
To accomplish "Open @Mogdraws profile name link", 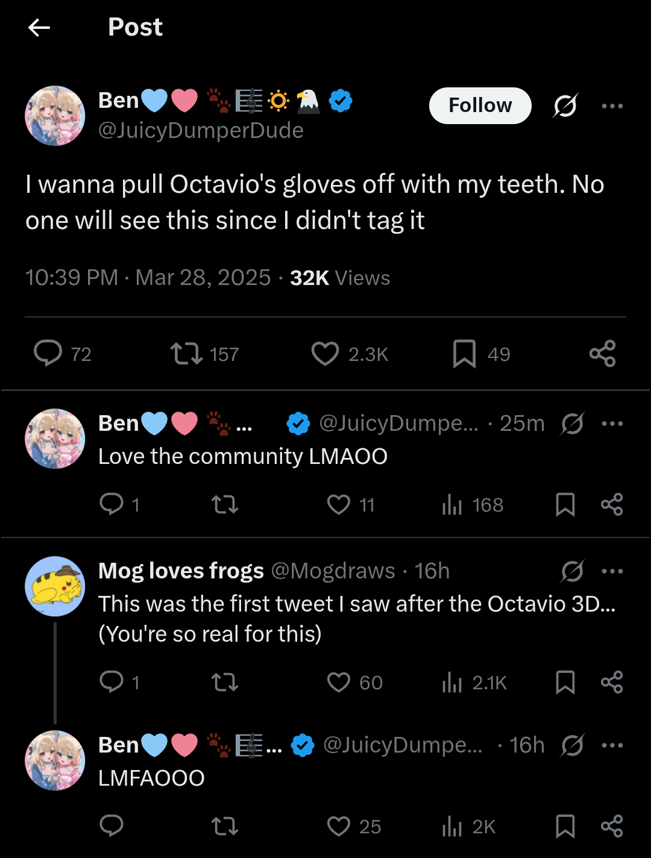I will [x=333, y=571].
